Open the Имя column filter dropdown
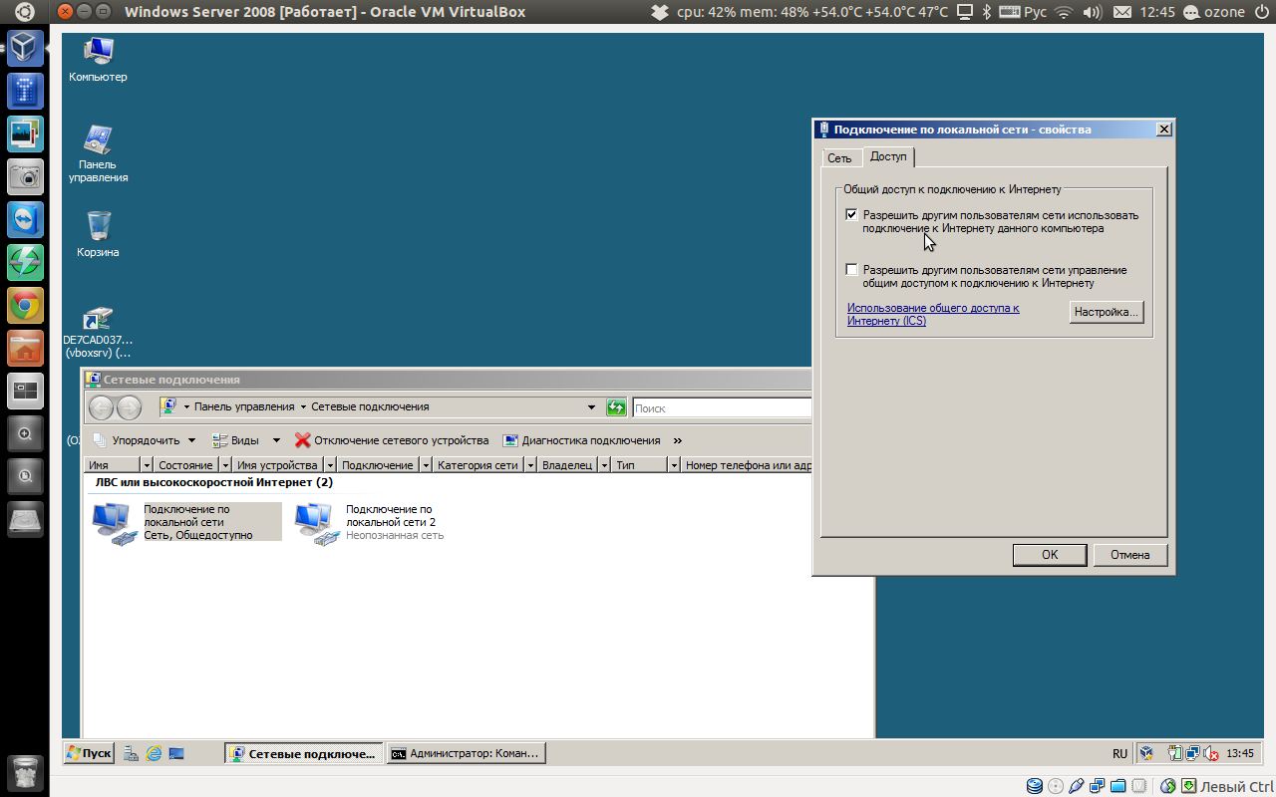The height and width of the screenshot is (797, 1276). [147, 465]
